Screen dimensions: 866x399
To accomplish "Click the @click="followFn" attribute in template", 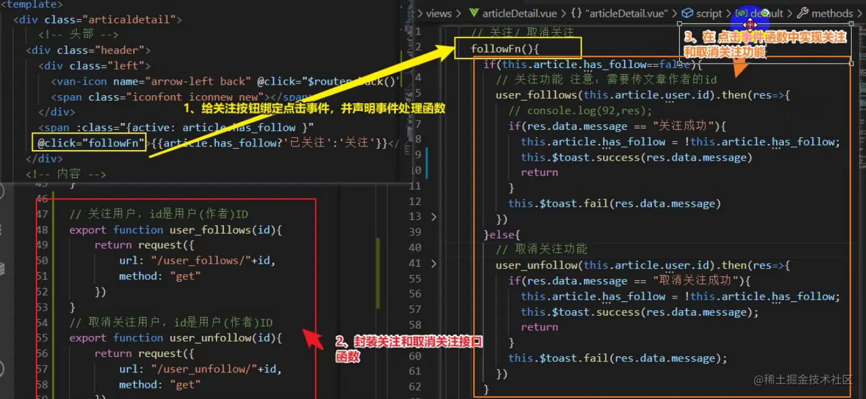I will click(91, 143).
